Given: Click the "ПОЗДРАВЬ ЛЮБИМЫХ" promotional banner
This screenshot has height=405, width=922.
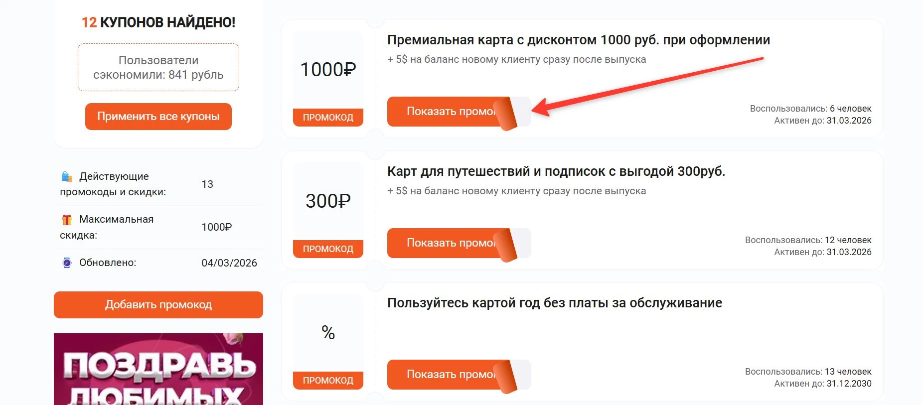Looking at the screenshot, I should tap(158, 369).
